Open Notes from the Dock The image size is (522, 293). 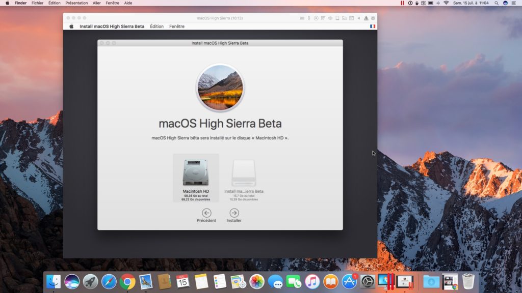tap(201, 282)
